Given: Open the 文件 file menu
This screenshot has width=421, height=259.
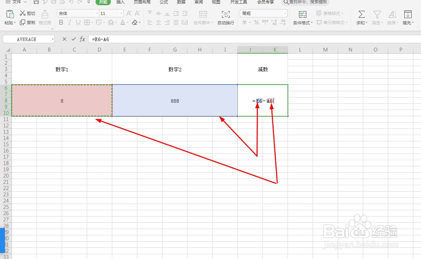Looking at the screenshot, I should pos(16,2).
